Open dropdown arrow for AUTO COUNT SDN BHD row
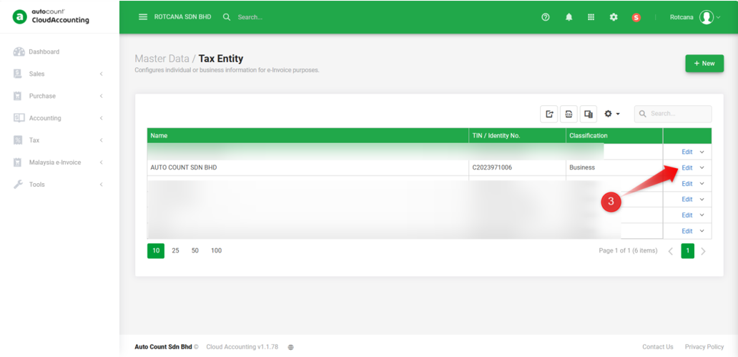Screen dimensions: 738x357 tap(702, 167)
